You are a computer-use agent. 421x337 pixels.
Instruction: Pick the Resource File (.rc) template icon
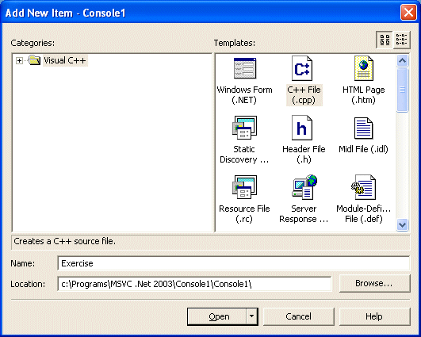click(244, 187)
